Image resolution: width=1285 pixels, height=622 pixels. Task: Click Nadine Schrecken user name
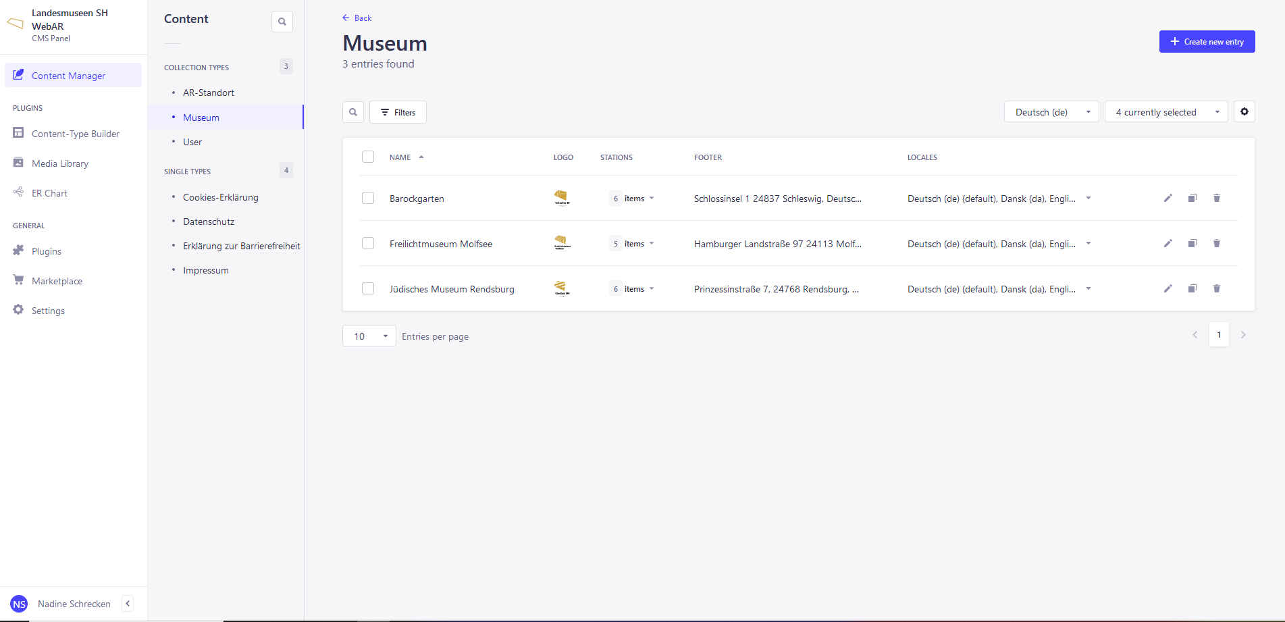tap(74, 604)
